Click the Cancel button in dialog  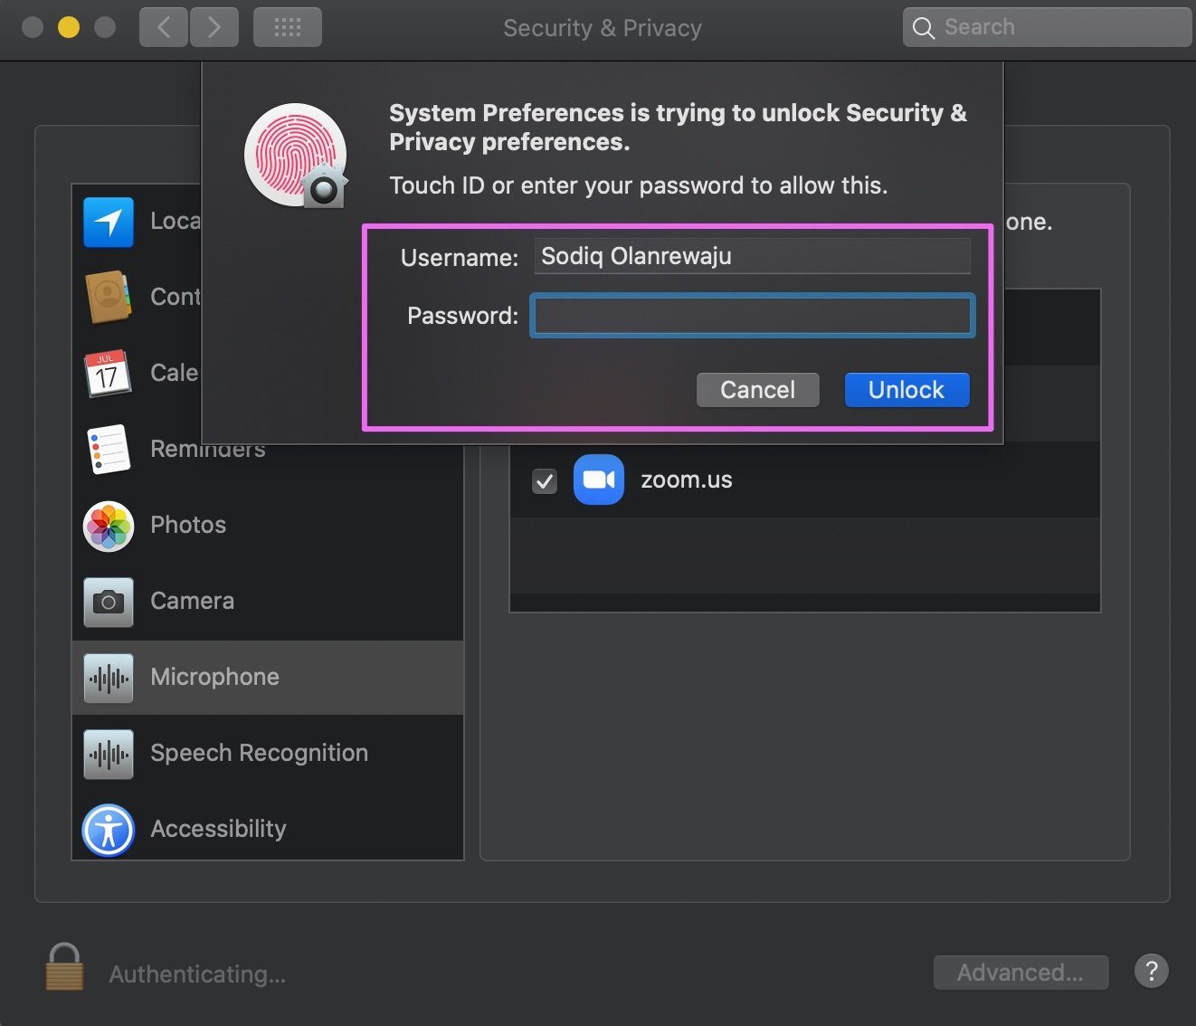(758, 390)
